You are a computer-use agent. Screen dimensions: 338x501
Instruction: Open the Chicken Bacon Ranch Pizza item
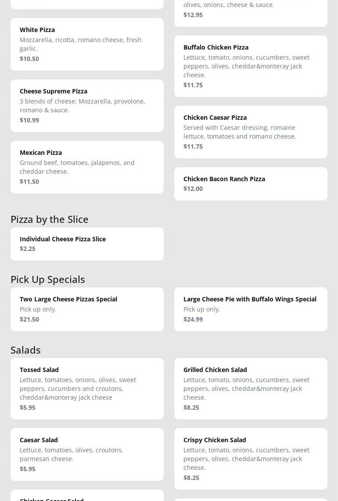[x=251, y=183]
